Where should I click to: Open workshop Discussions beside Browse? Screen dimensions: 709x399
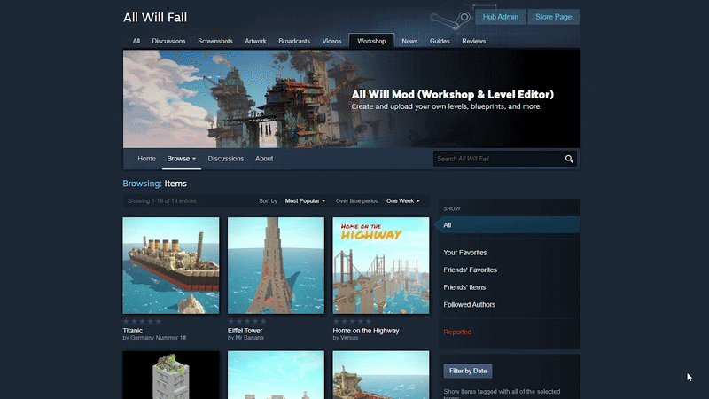point(226,159)
